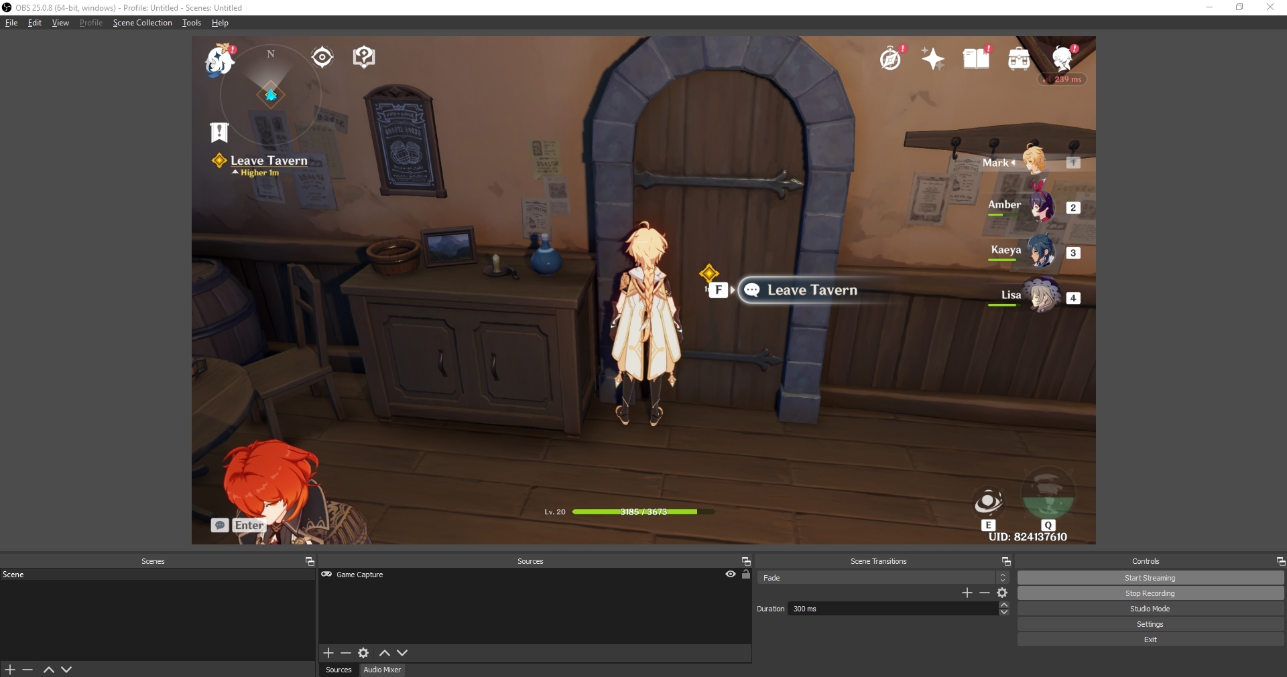Click the 239 ms ping indicator
Screen dimensions: 1287x677
click(x=1063, y=79)
